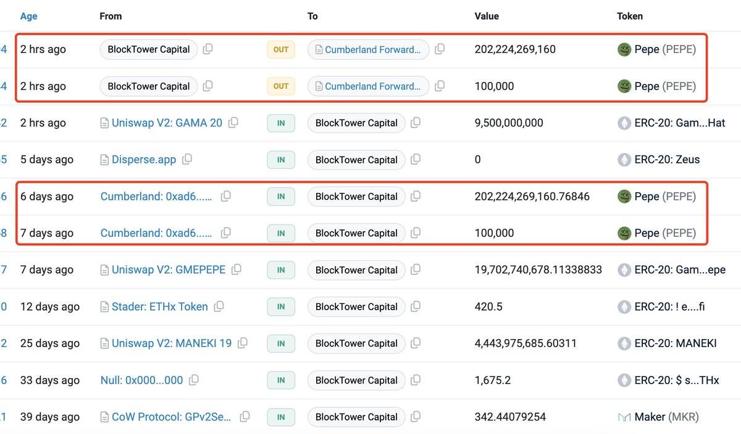
Task: Click the OUT badge in first row
Action: click(x=281, y=49)
